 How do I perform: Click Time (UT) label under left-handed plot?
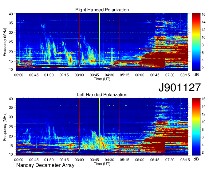click(x=102, y=164)
